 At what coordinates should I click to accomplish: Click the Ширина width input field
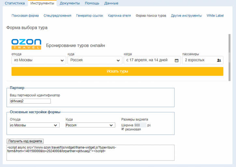click(x=140, y=125)
